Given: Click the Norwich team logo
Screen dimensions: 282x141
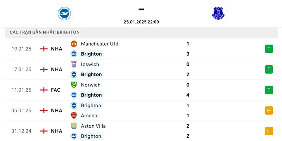Looking at the screenshot, I should coord(74,85).
